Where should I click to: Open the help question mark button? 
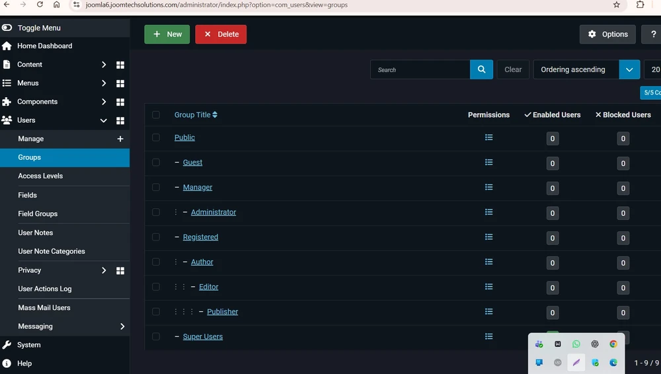coord(652,34)
